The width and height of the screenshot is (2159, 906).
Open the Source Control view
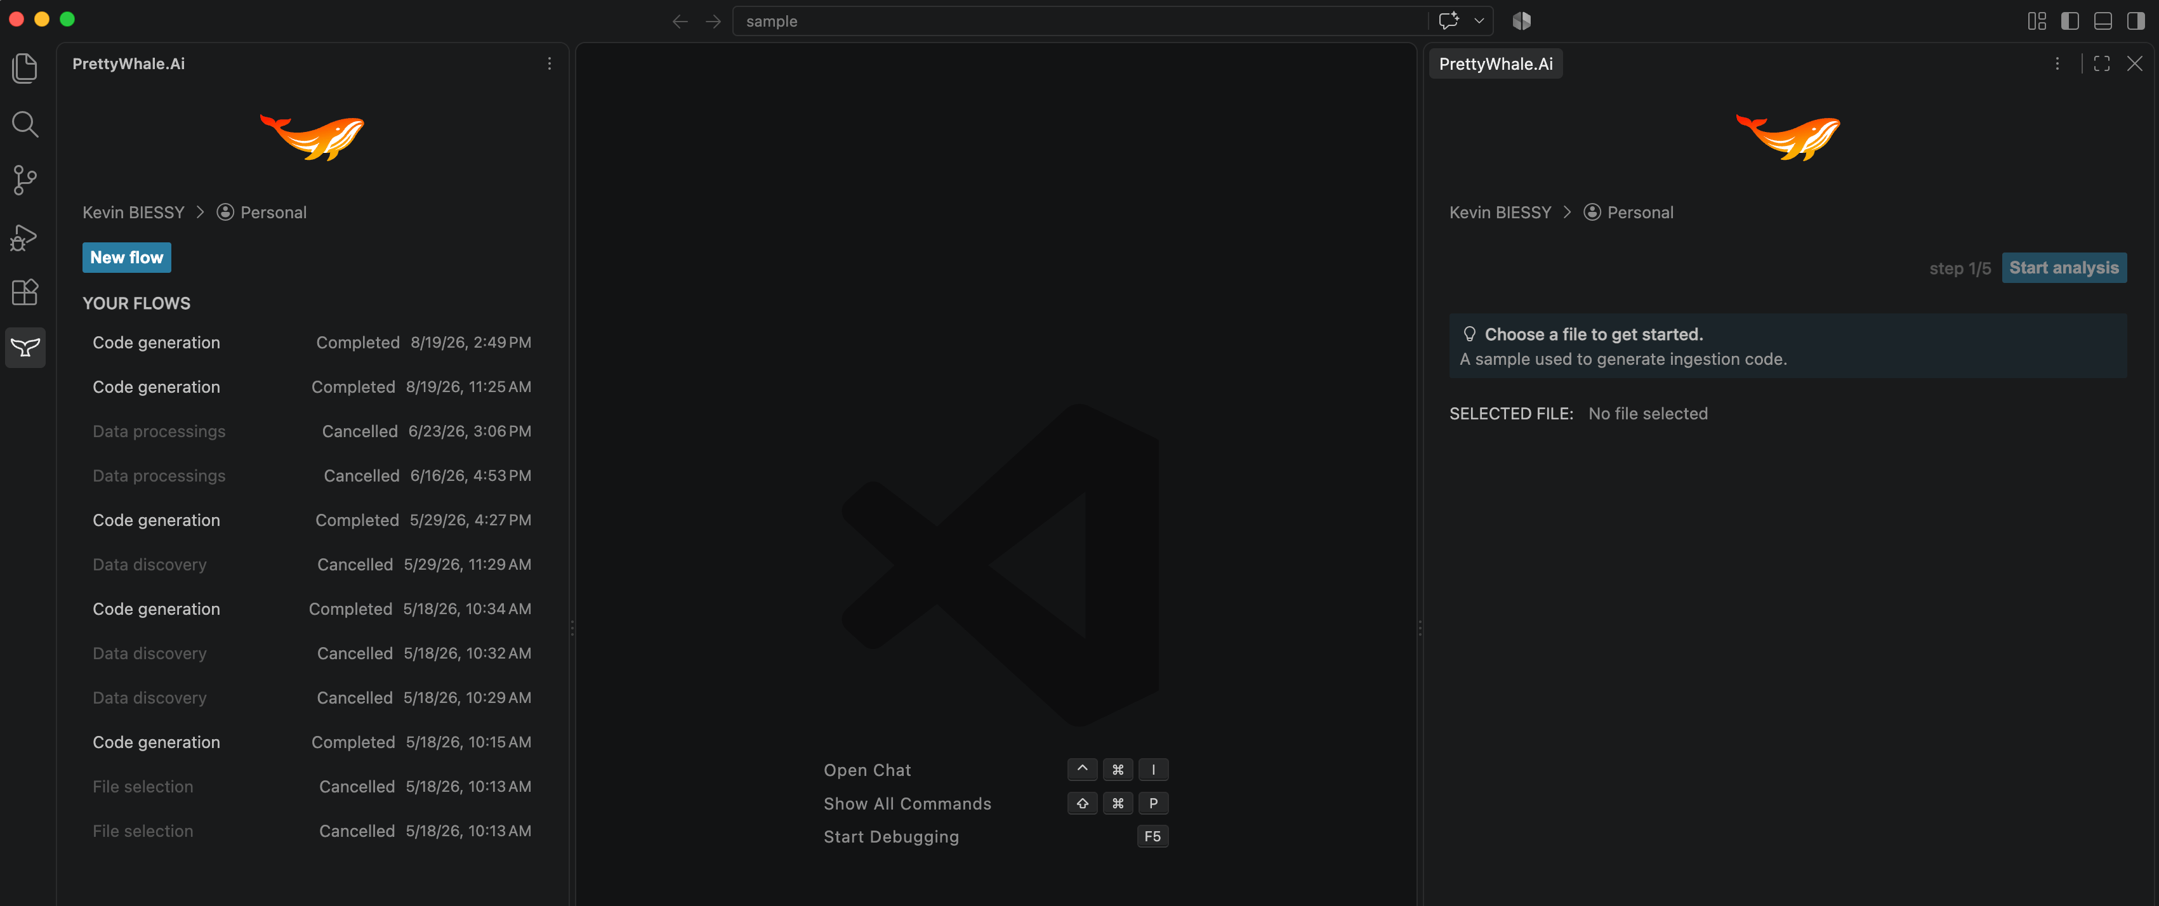[x=25, y=180]
